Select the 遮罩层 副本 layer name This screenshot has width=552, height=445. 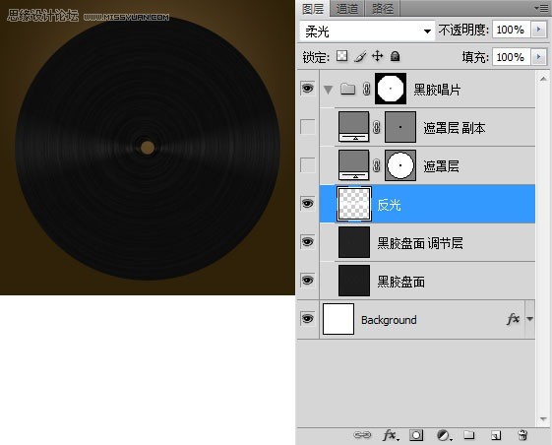tap(455, 128)
